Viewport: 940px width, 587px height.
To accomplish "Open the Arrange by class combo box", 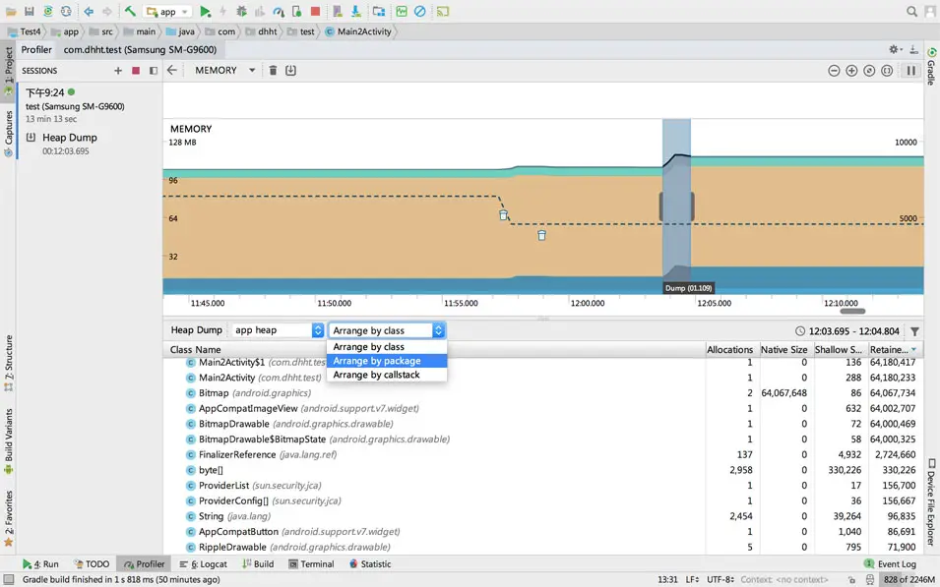I will (x=387, y=330).
